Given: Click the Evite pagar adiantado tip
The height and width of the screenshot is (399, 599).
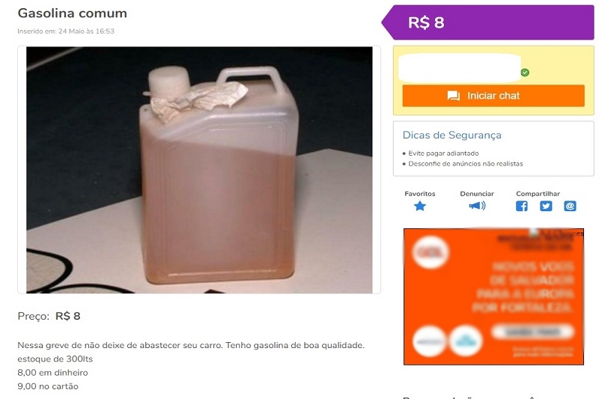Looking at the screenshot, I should [443, 153].
